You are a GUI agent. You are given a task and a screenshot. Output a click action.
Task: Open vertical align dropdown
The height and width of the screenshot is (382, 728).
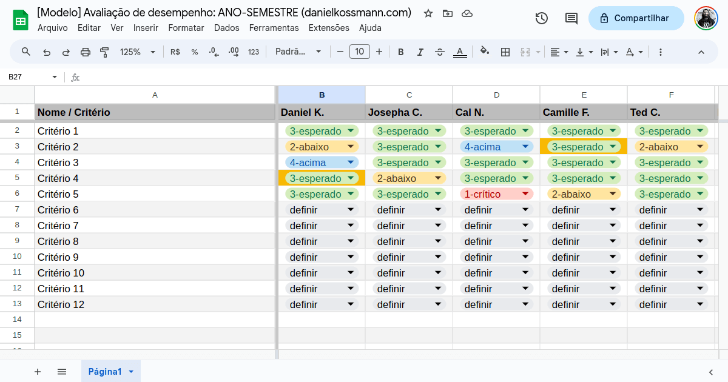[x=584, y=52]
